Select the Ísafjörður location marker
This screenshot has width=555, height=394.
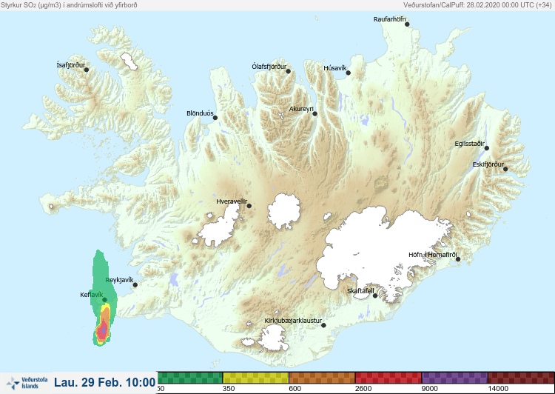point(87,70)
